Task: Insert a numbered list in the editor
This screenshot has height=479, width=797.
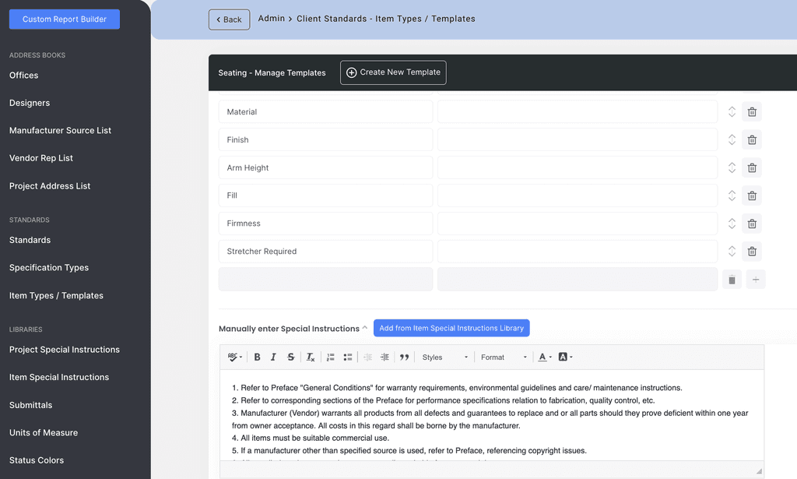Action: coord(330,357)
